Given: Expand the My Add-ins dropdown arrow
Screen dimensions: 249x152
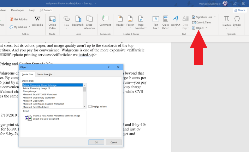Looking at the screenshot, I should pyautogui.click(x=30, y=27).
